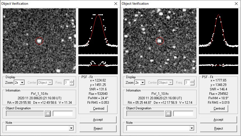Viewport: 241px width, 136px height.
Task: Select FW_1_10.fts filename in left window
Action: 40,94
